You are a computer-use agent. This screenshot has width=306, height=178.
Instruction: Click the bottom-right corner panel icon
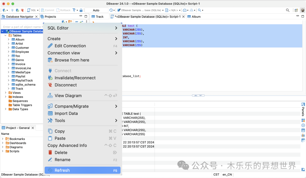tap(303, 170)
